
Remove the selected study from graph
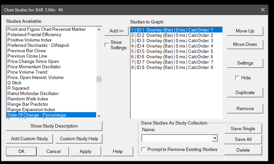pos(245,108)
